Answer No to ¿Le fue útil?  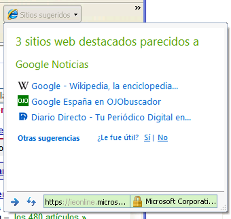(x=163, y=138)
